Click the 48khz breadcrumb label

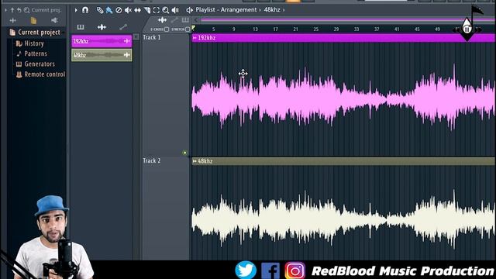coord(272,10)
